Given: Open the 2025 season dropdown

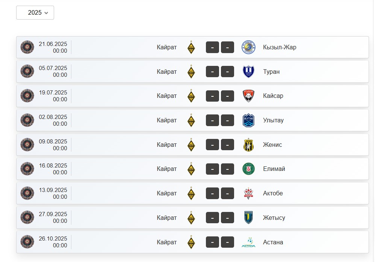Looking at the screenshot, I should tap(35, 13).
